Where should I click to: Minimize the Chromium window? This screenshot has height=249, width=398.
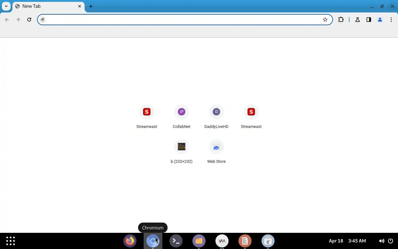[x=372, y=6]
